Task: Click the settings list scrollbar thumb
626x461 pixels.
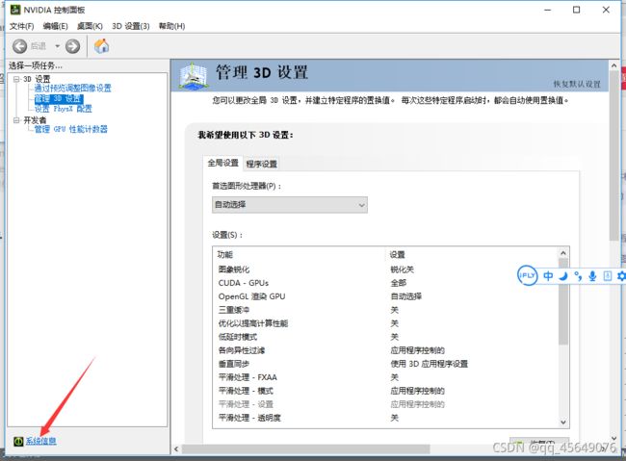Action: [x=563, y=302]
